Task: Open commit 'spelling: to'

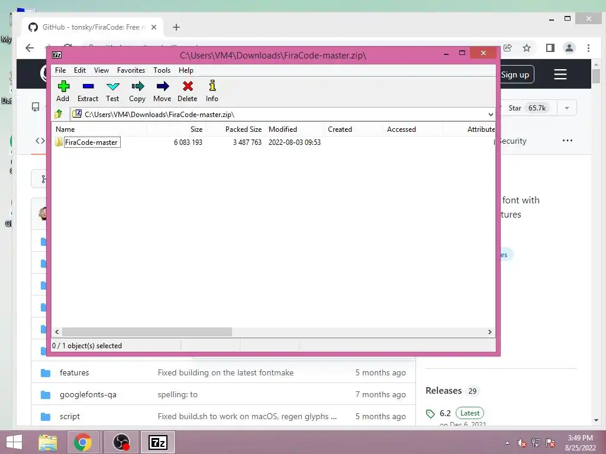Action: 178,394
